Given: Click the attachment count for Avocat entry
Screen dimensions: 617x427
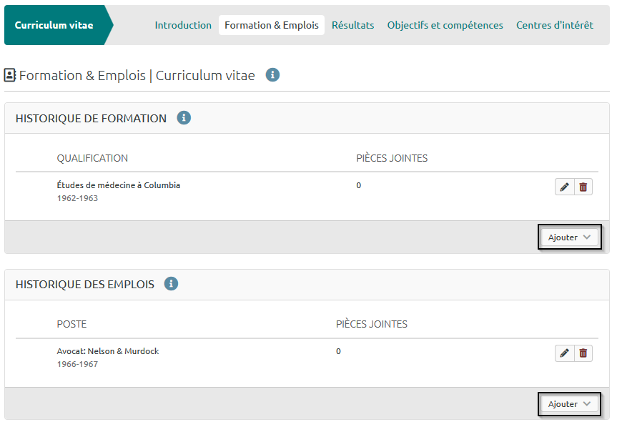Looking at the screenshot, I should 339,351.
